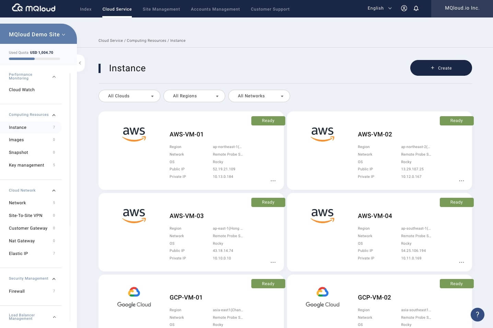
Task: Click the MQloud logo
Action: click(34, 8)
